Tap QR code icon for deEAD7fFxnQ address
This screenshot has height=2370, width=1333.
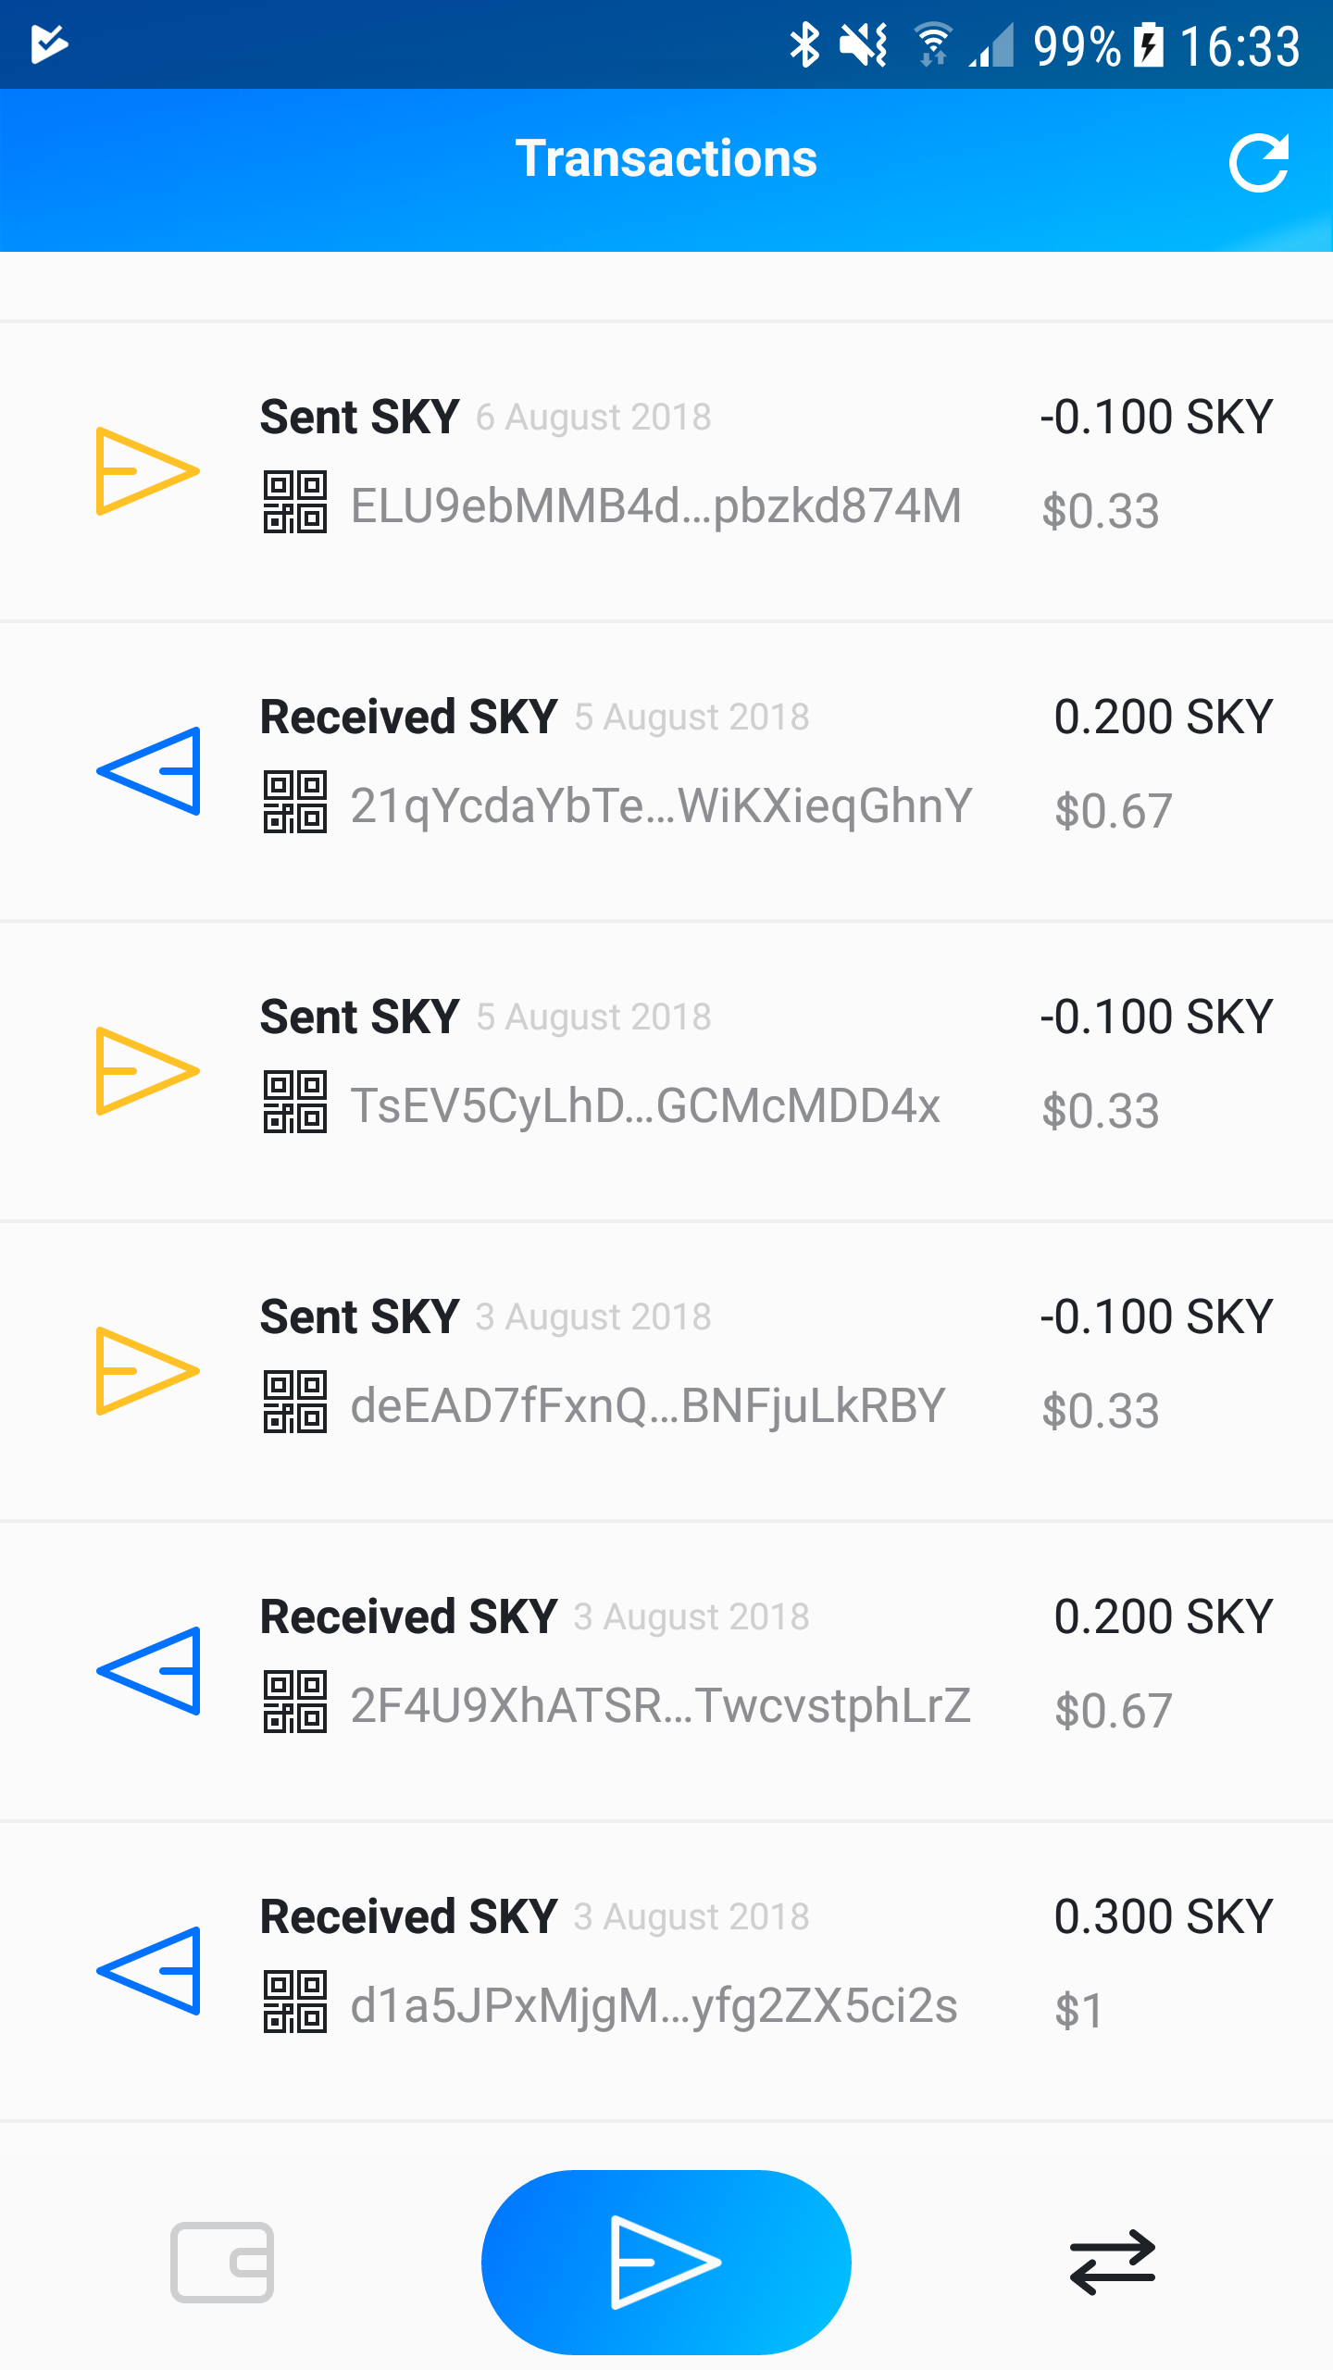294,1403
